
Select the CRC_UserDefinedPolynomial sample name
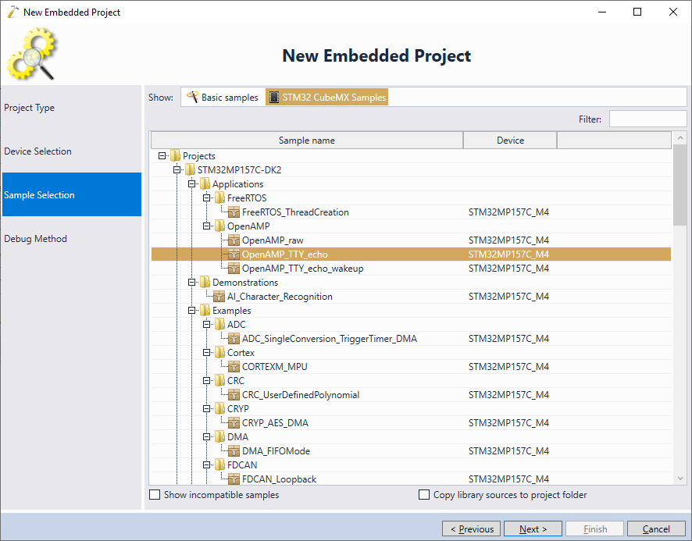click(x=301, y=395)
